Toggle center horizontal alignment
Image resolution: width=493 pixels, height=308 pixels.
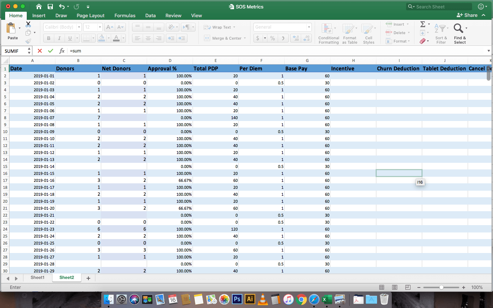[x=148, y=38]
